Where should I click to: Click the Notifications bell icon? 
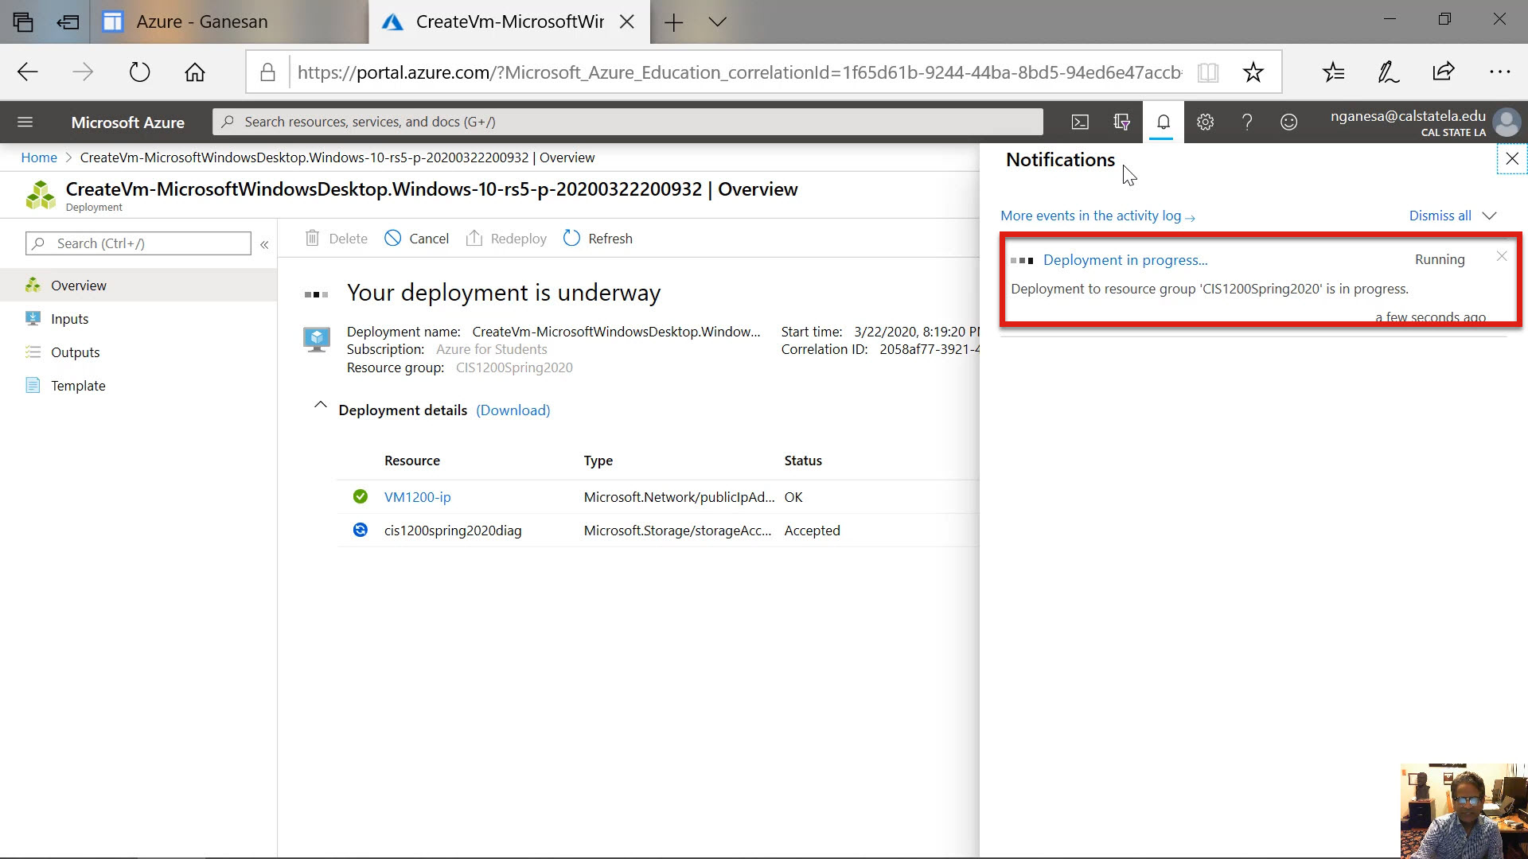pos(1163,122)
